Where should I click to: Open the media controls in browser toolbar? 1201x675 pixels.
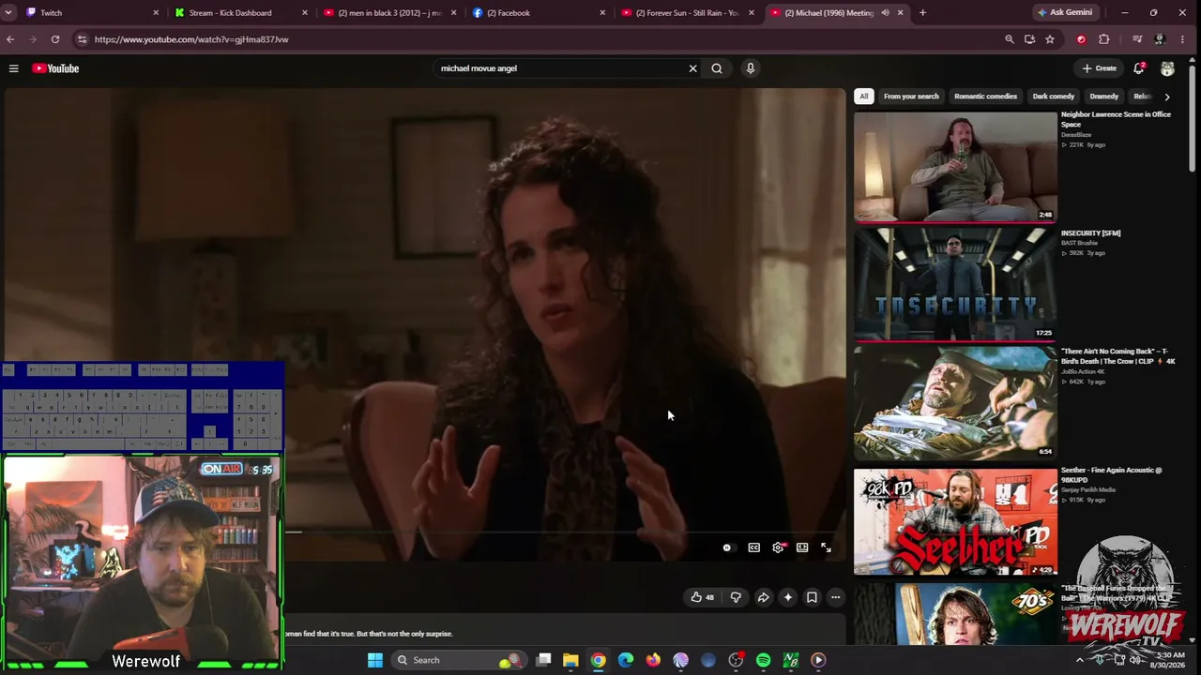point(1137,39)
